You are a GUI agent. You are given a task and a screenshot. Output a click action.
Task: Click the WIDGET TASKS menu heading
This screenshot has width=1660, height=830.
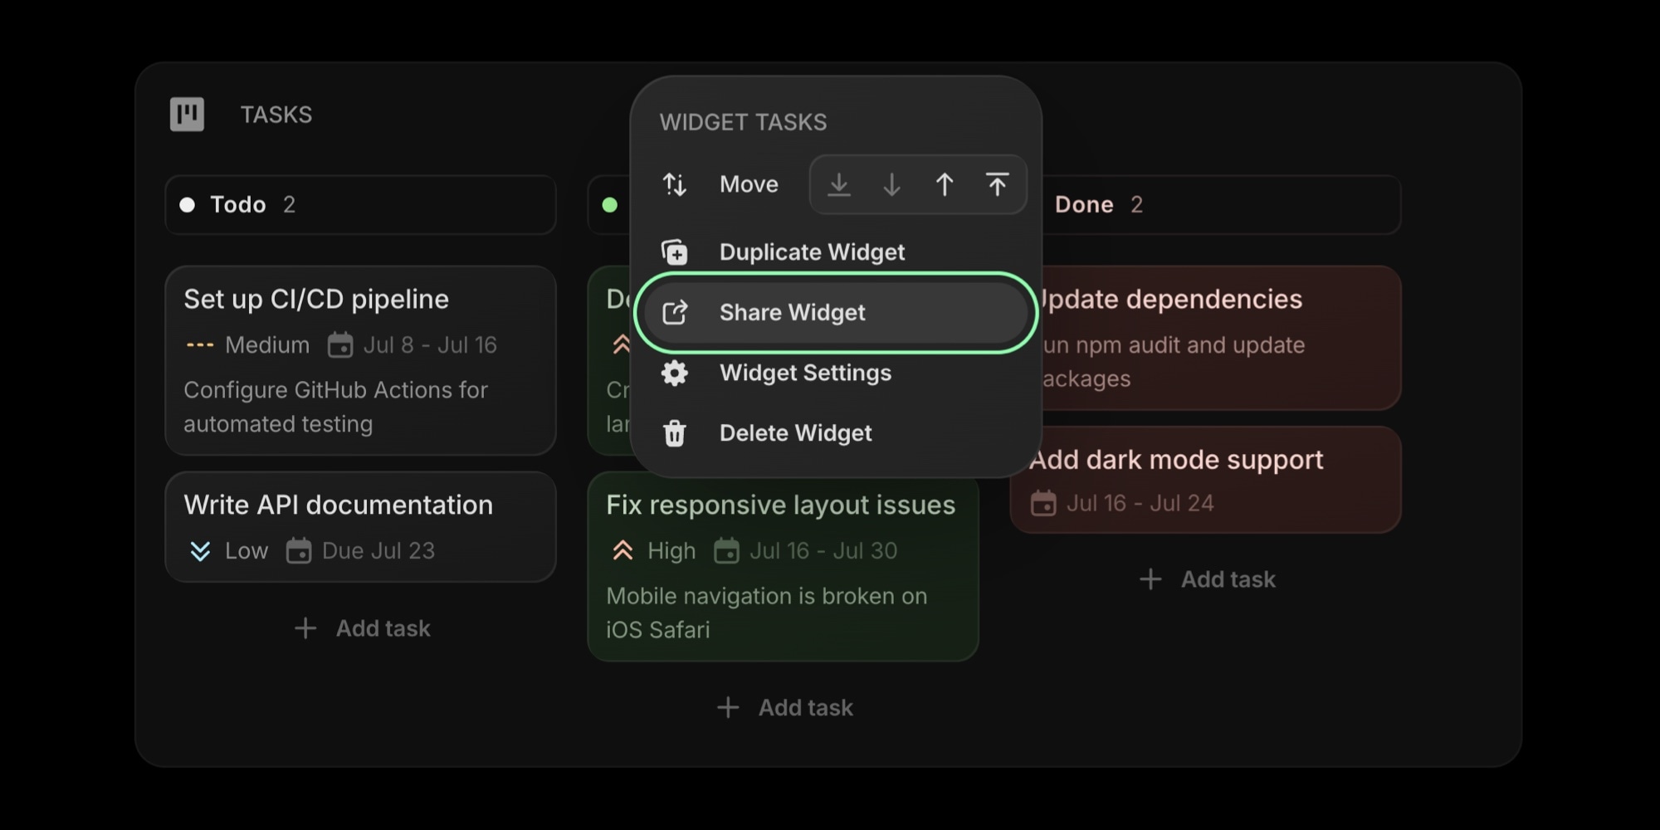tap(743, 122)
